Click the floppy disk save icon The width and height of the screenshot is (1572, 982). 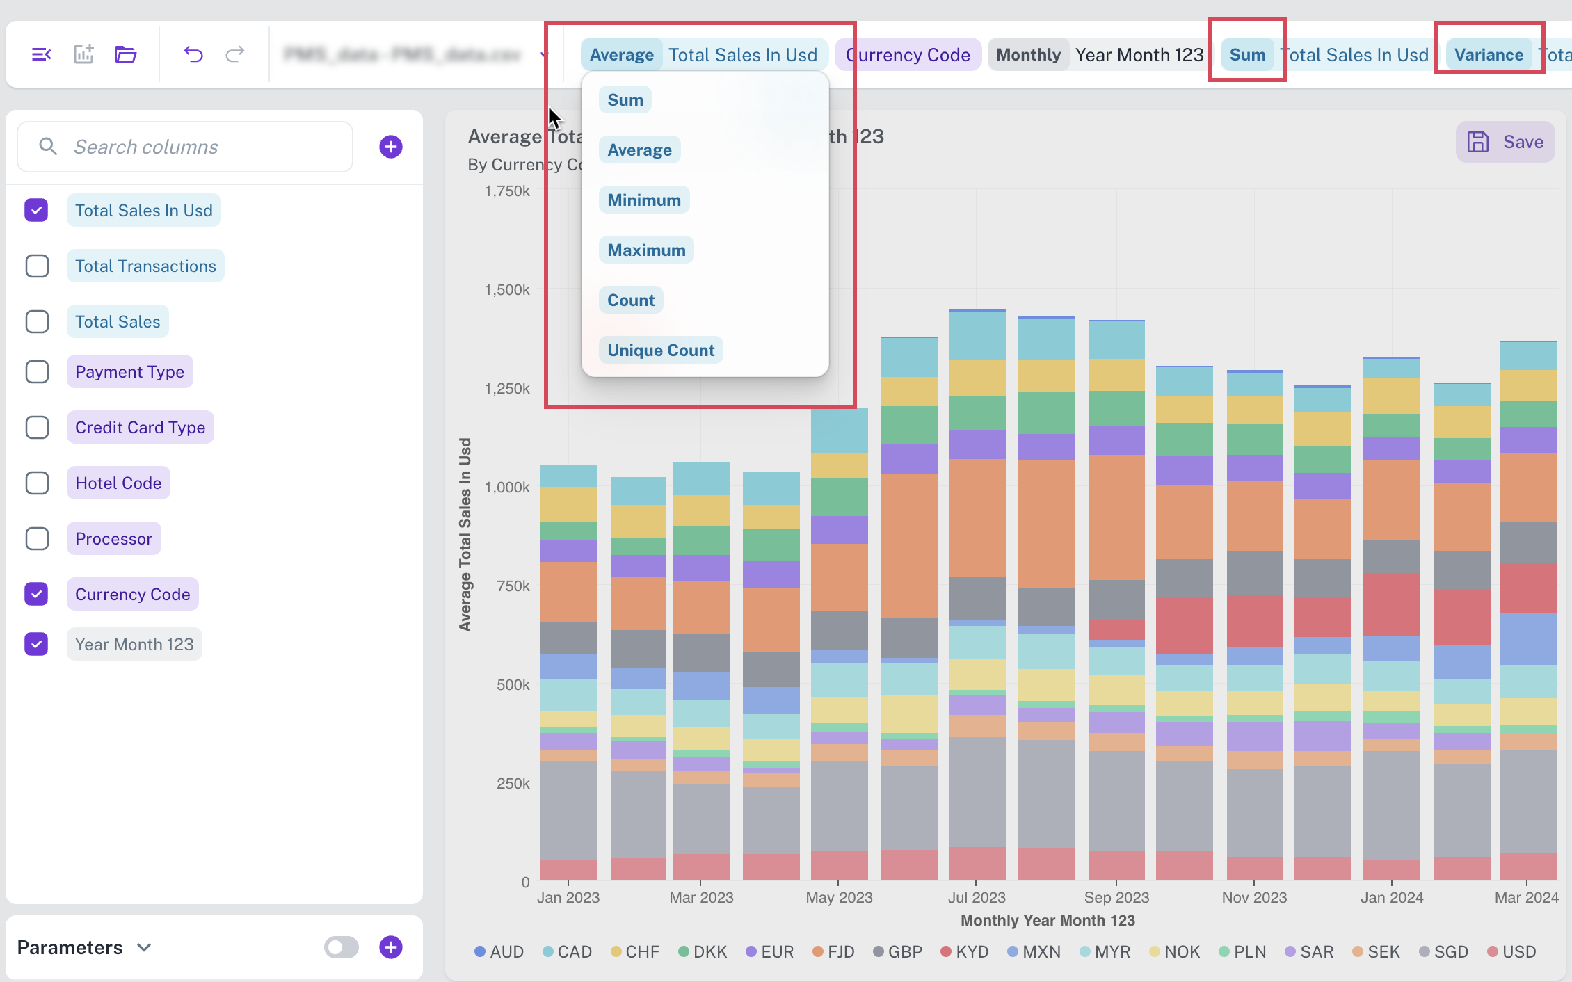[1478, 142]
